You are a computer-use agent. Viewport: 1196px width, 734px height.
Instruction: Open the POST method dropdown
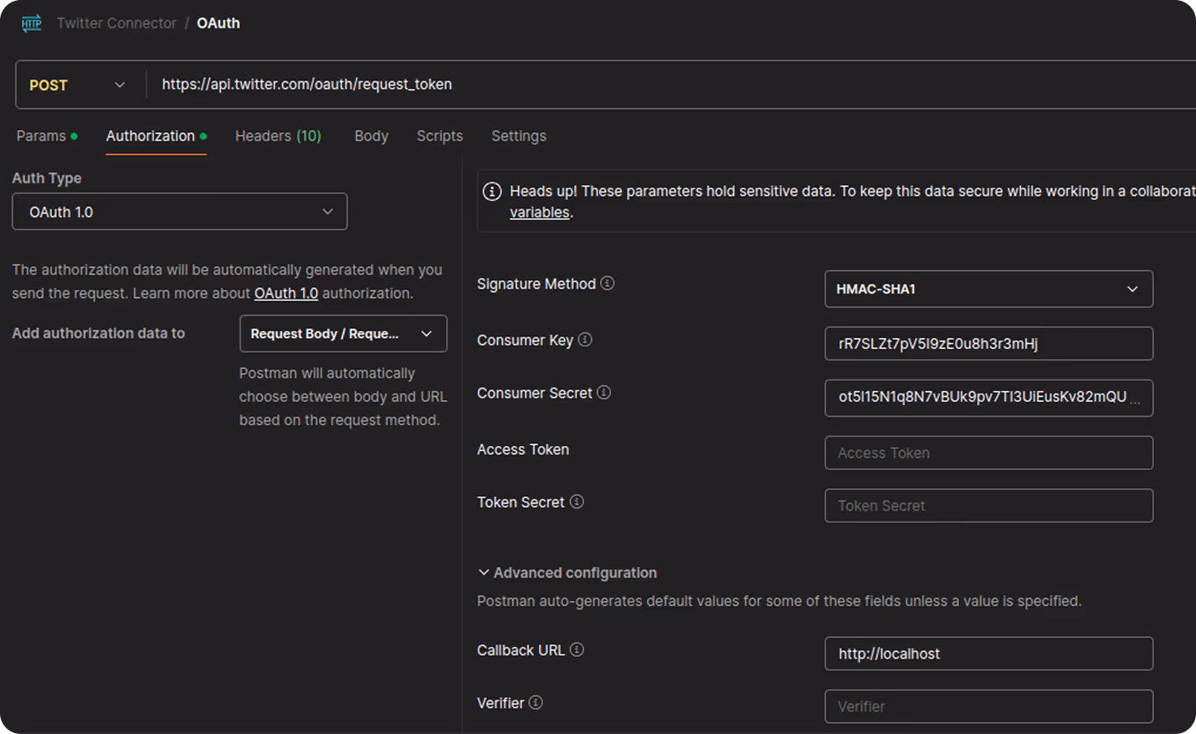click(77, 85)
